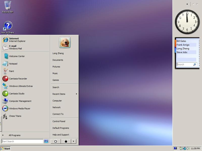The height and width of the screenshot is (151, 202).
Task: Go to next sidebar gadget page
Action: tap(197, 4)
